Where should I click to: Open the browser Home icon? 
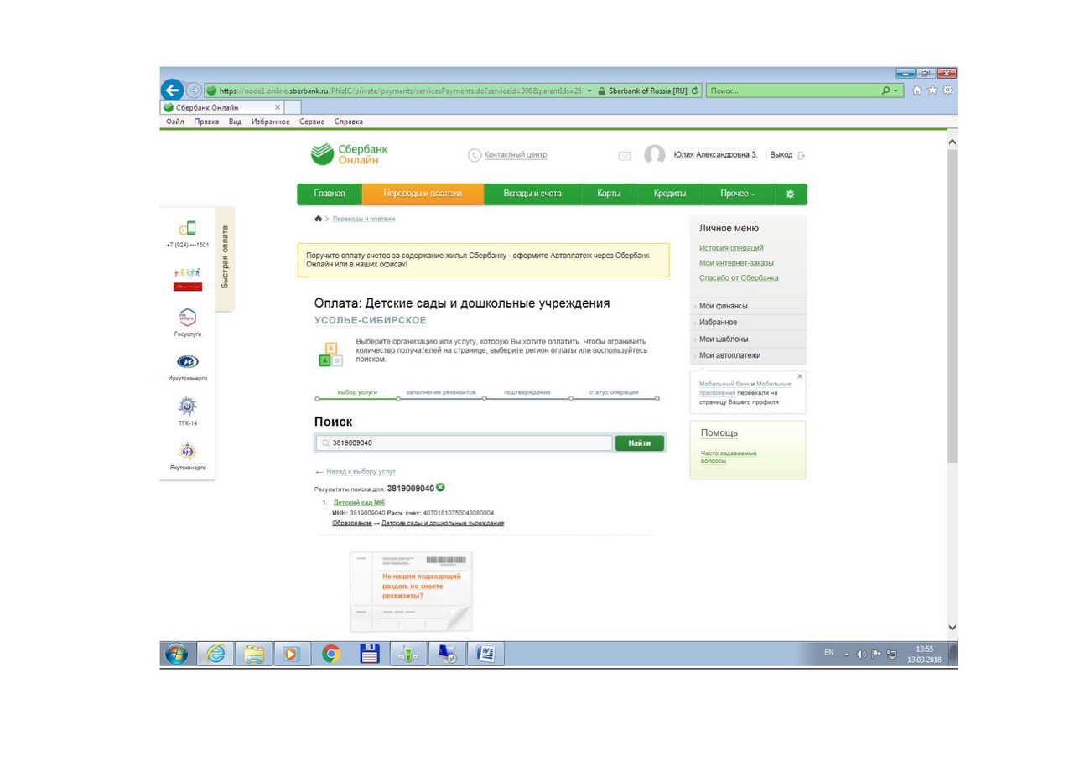[x=917, y=91]
